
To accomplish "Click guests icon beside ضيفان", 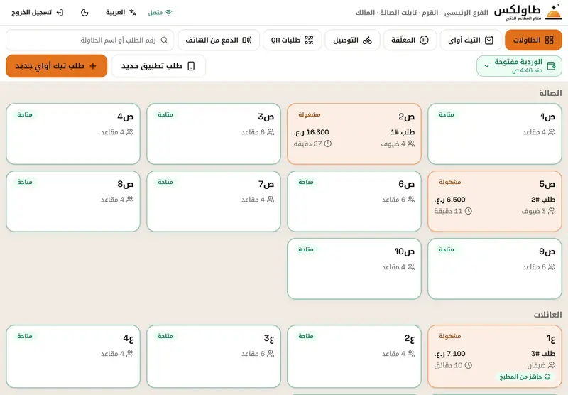I will click(552, 365).
